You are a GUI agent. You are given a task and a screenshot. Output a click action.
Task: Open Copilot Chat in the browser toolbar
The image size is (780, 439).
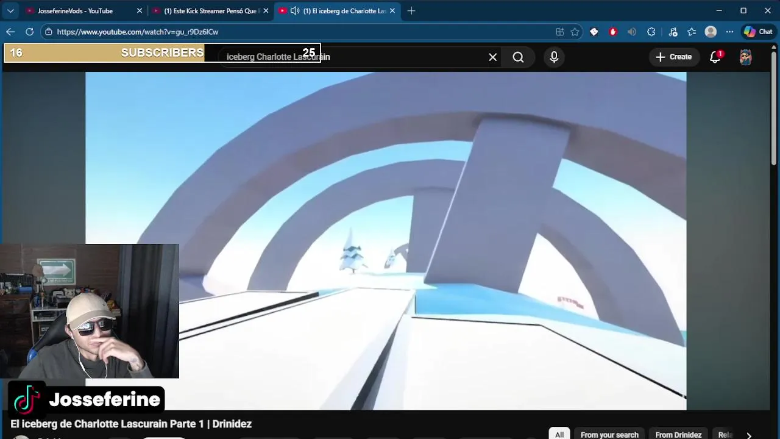tap(757, 32)
